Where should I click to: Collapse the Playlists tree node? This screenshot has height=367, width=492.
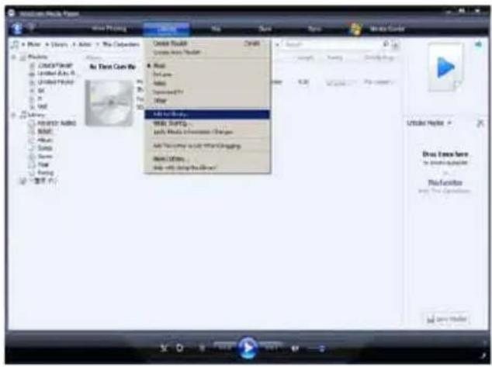[13, 57]
